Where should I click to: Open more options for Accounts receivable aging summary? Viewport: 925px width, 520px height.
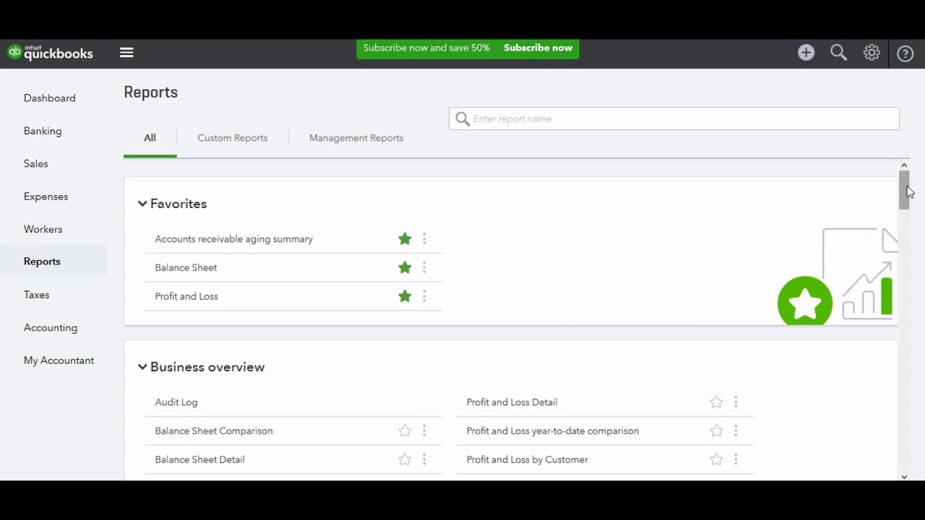click(x=424, y=239)
